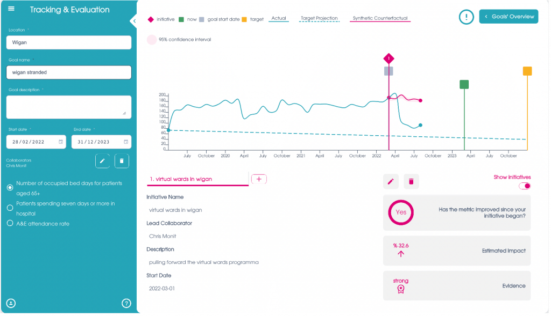551x316 pixels.
Task: Toggle the Show initiatives switch
Action: (x=524, y=186)
